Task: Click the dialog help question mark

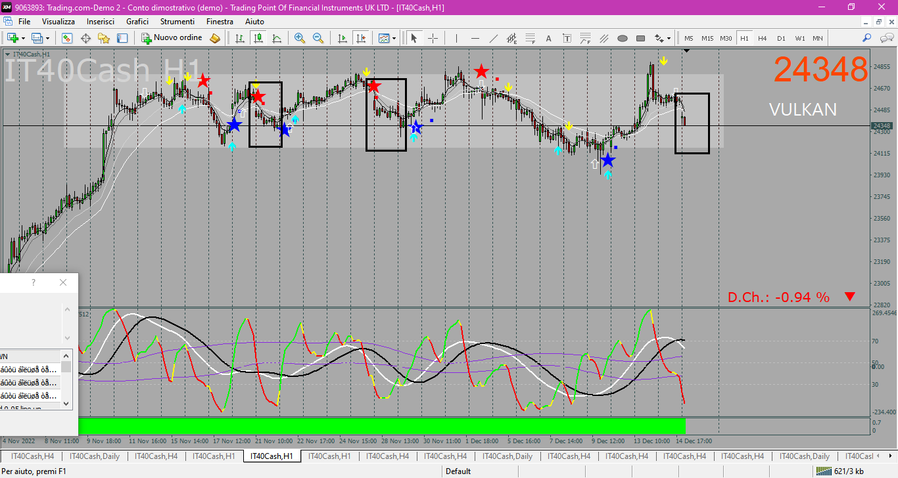Action: pyautogui.click(x=34, y=282)
